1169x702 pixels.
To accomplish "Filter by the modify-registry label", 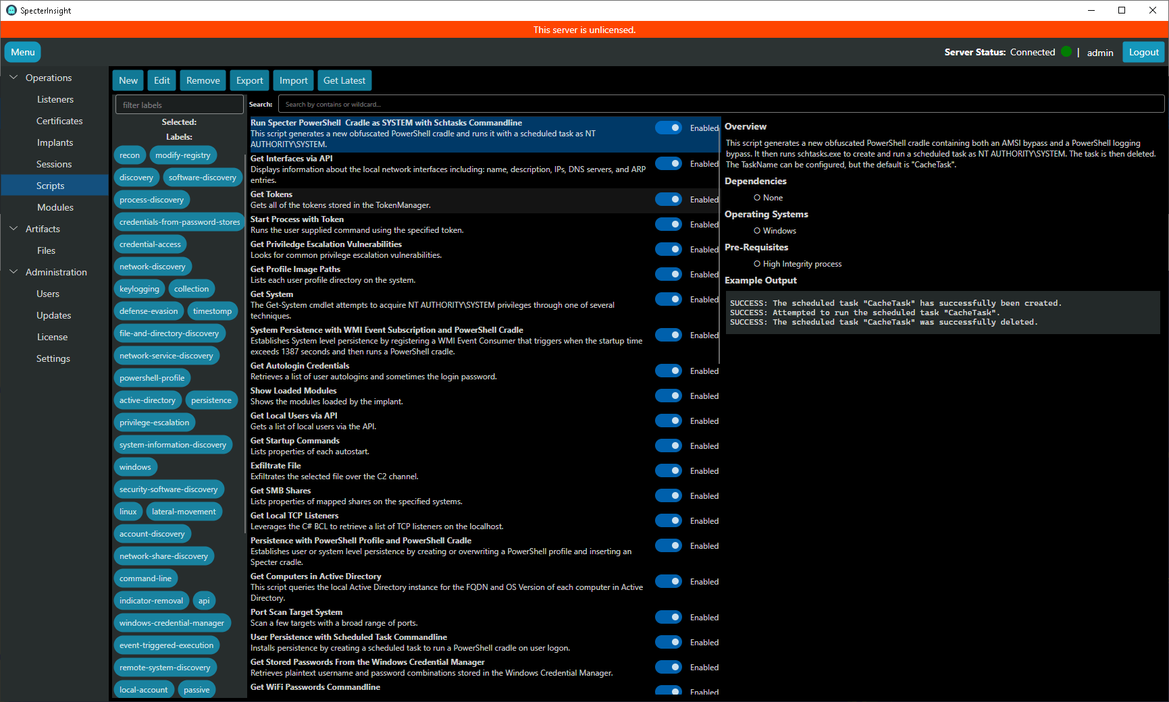I will tap(183, 155).
